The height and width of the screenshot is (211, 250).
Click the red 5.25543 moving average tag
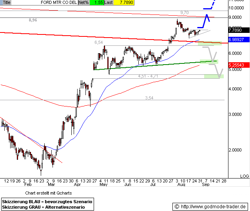point(238,65)
